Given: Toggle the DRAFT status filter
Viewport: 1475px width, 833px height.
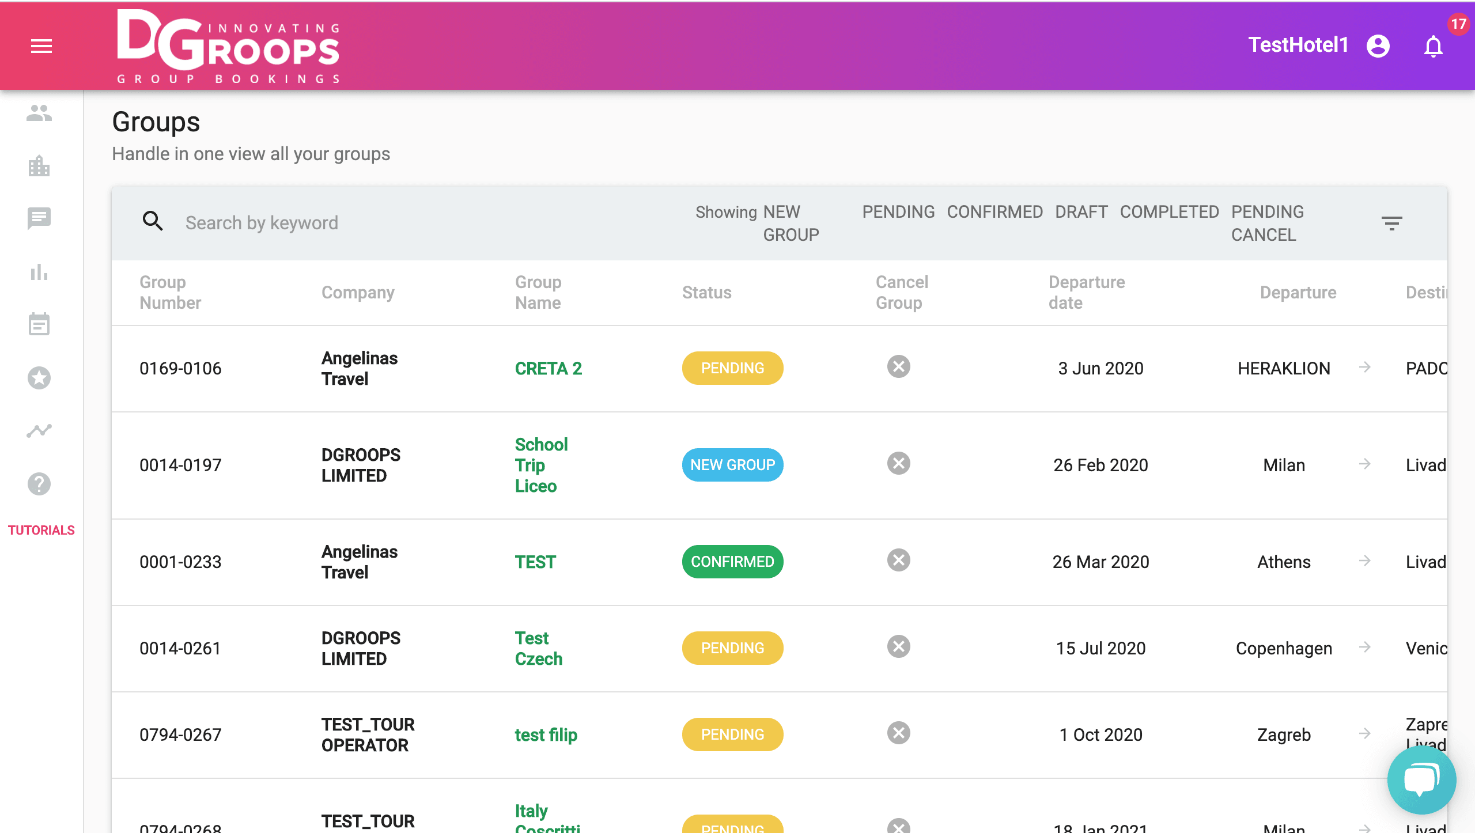Looking at the screenshot, I should click(1081, 212).
